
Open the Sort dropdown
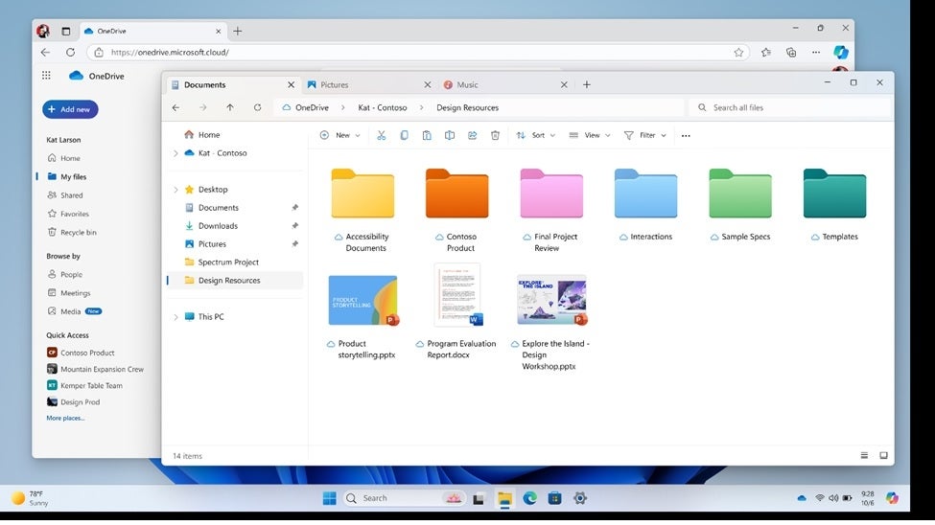pyautogui.click(x=535, y=135)
